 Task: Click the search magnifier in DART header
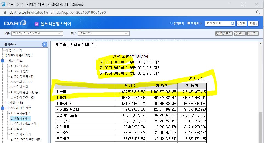tap(232, 24)
